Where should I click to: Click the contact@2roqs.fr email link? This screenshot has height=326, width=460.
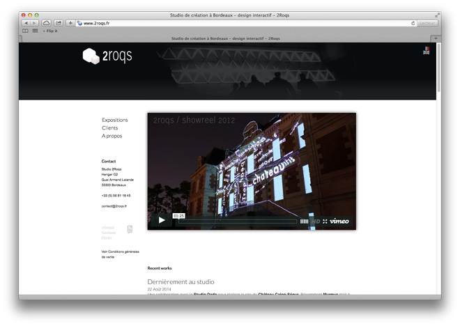(114, 206)
